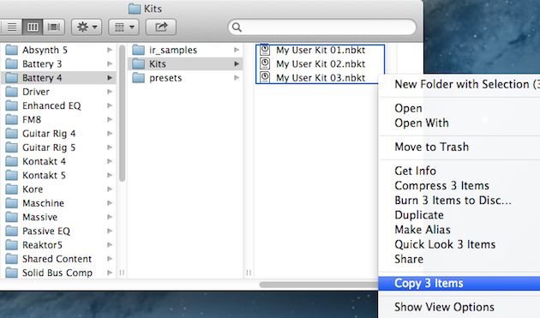Click the Guitar Rig 4 folder icon
Viewport: 540px width, 318px height.
(x=12, y=134)
